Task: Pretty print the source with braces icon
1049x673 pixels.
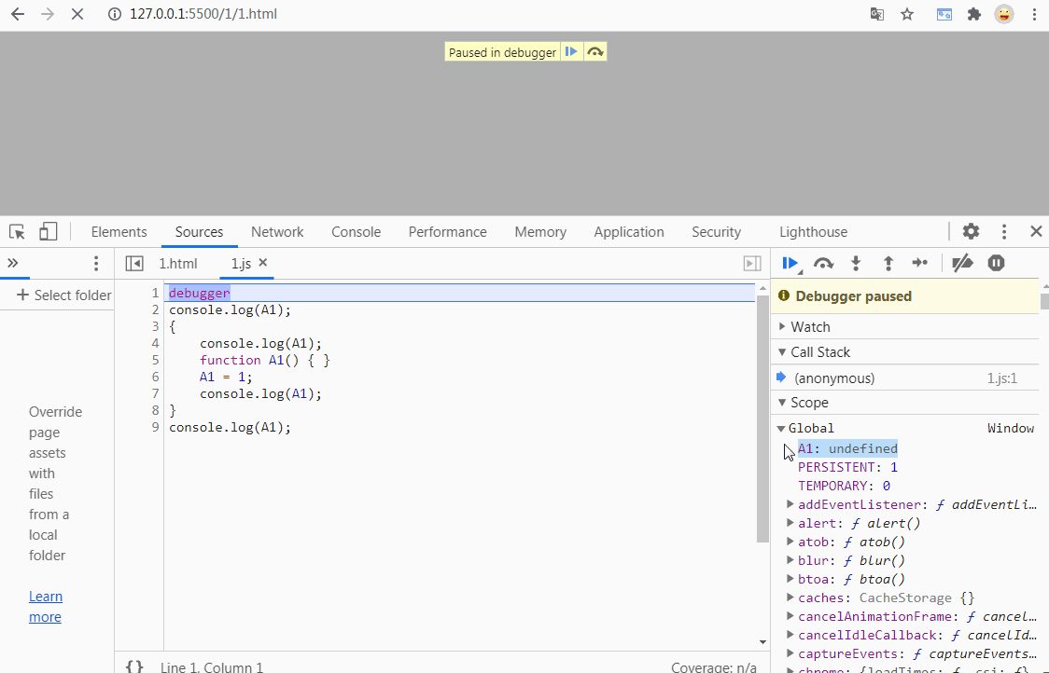Action: (134, 666)
